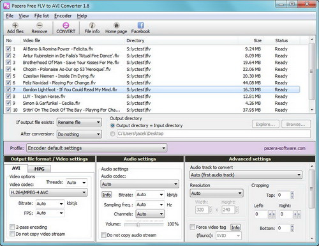Open the File list menu
This screenshot has height=246, width=319.
pyautogui.click(x=41, y=16)
